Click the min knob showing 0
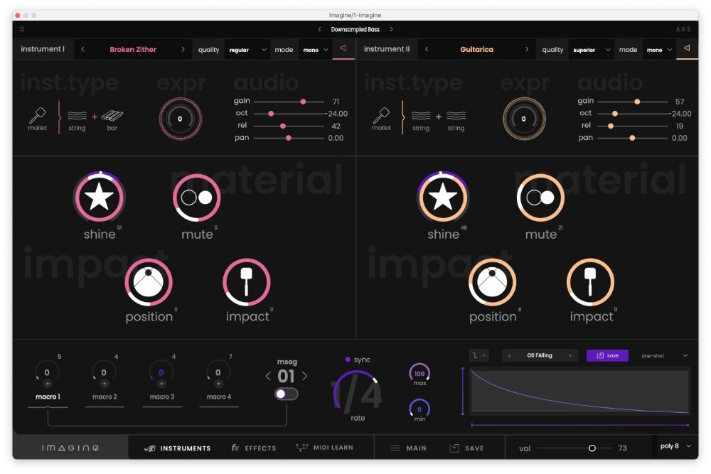 419,409
